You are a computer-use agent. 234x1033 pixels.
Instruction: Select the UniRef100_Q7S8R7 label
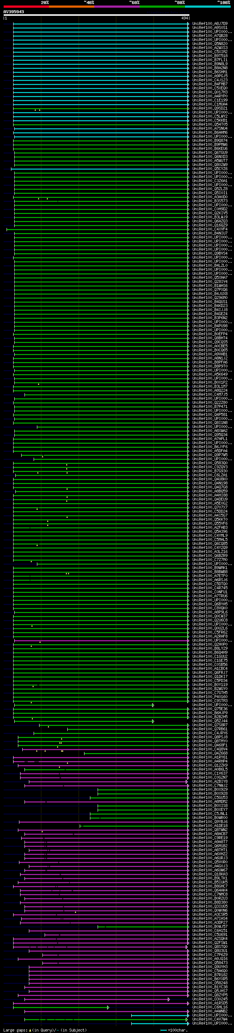click(x=210, y=724)
